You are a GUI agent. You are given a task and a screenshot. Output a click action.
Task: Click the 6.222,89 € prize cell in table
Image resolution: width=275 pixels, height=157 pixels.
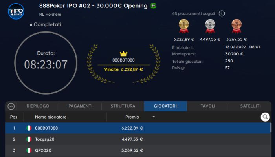click(132, 128)
